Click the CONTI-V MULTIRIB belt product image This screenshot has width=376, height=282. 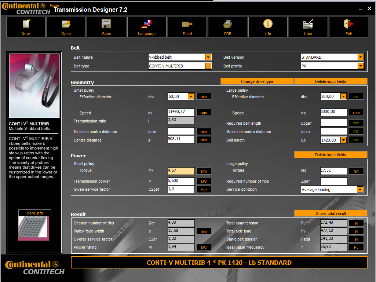click(x=34, y=85)
